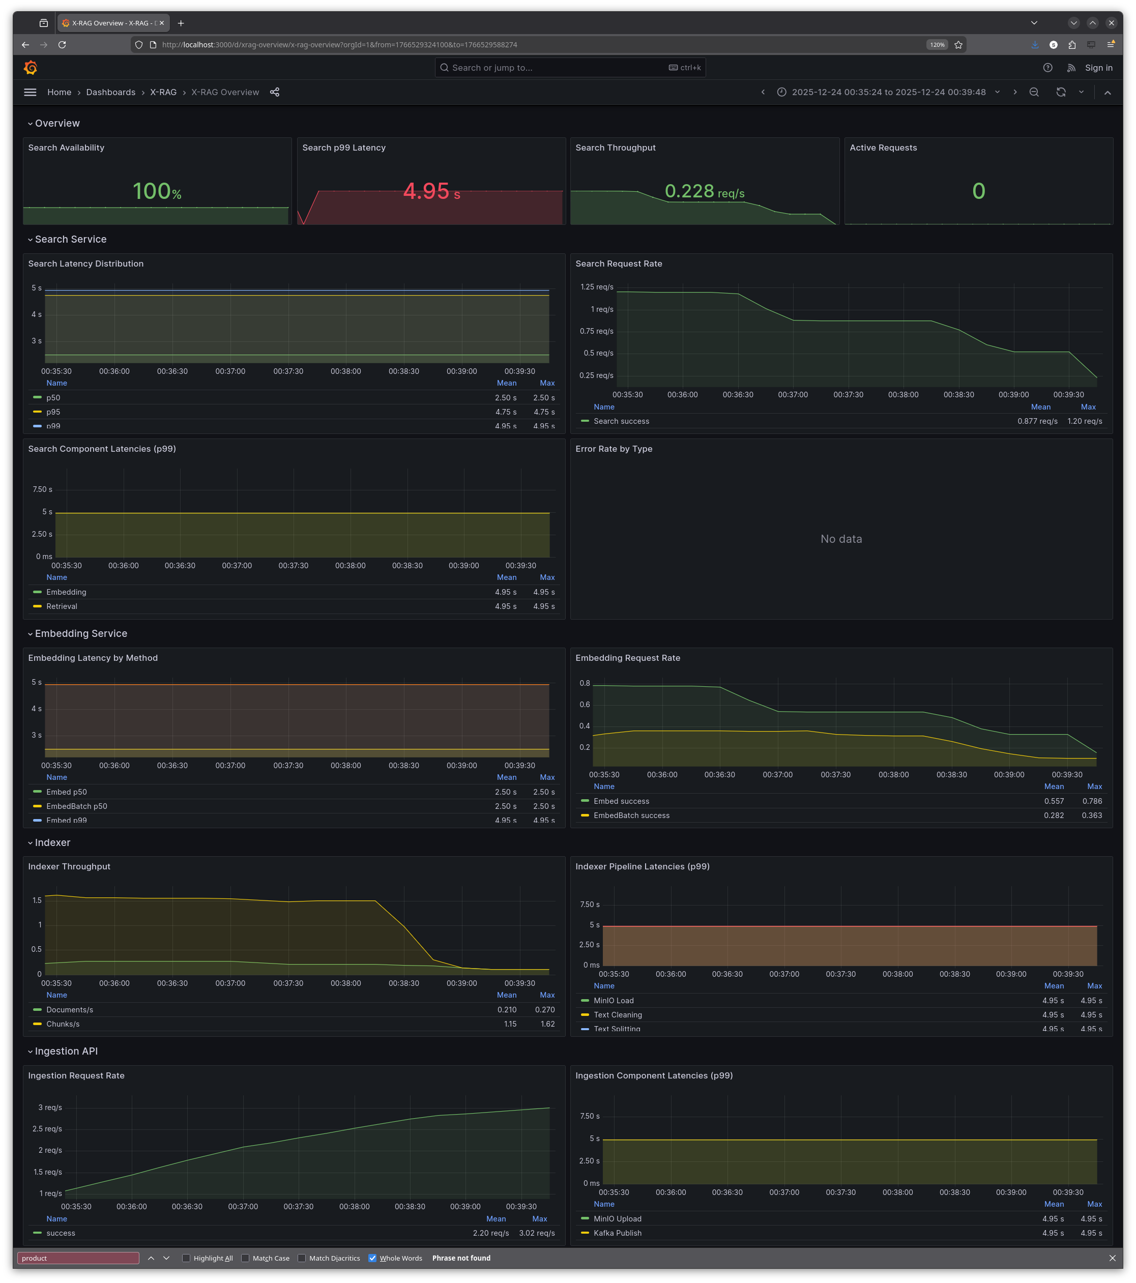Screen dimensions: 1136x1283
Task: Click the p95 legend color swatch
Action: click(37, 412)
